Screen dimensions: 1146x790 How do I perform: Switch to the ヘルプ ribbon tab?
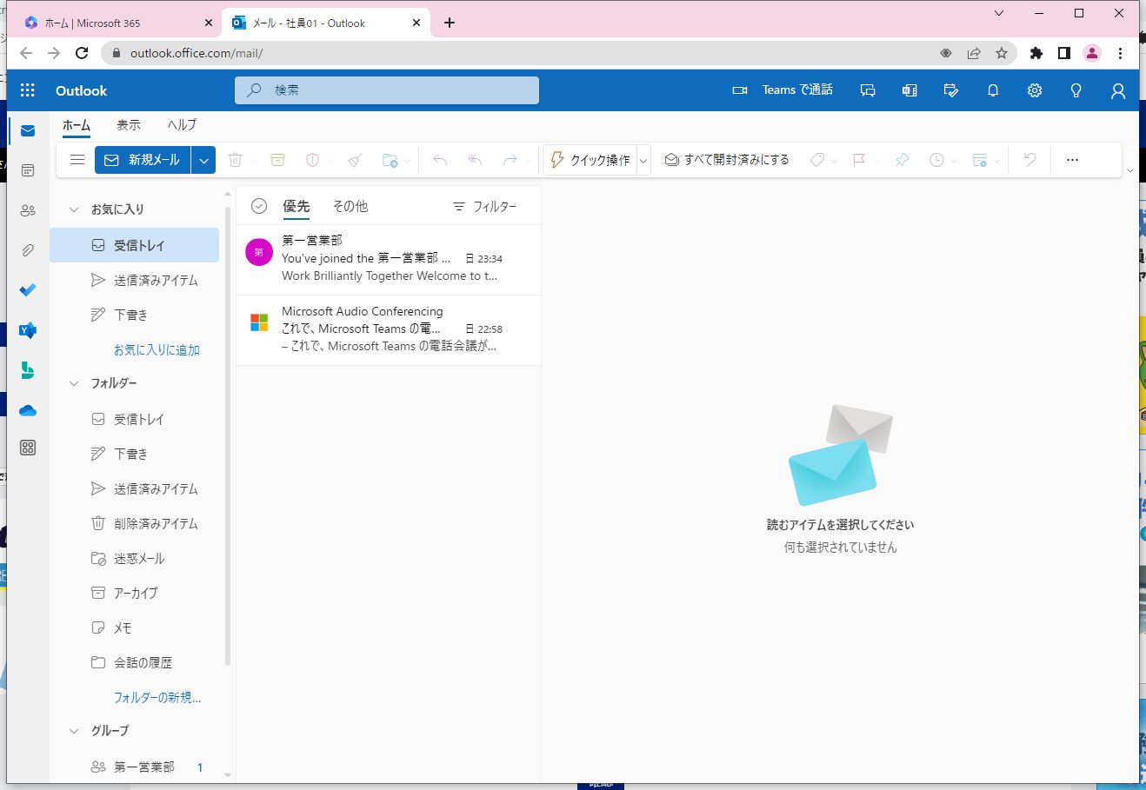[x=182, y=125]
